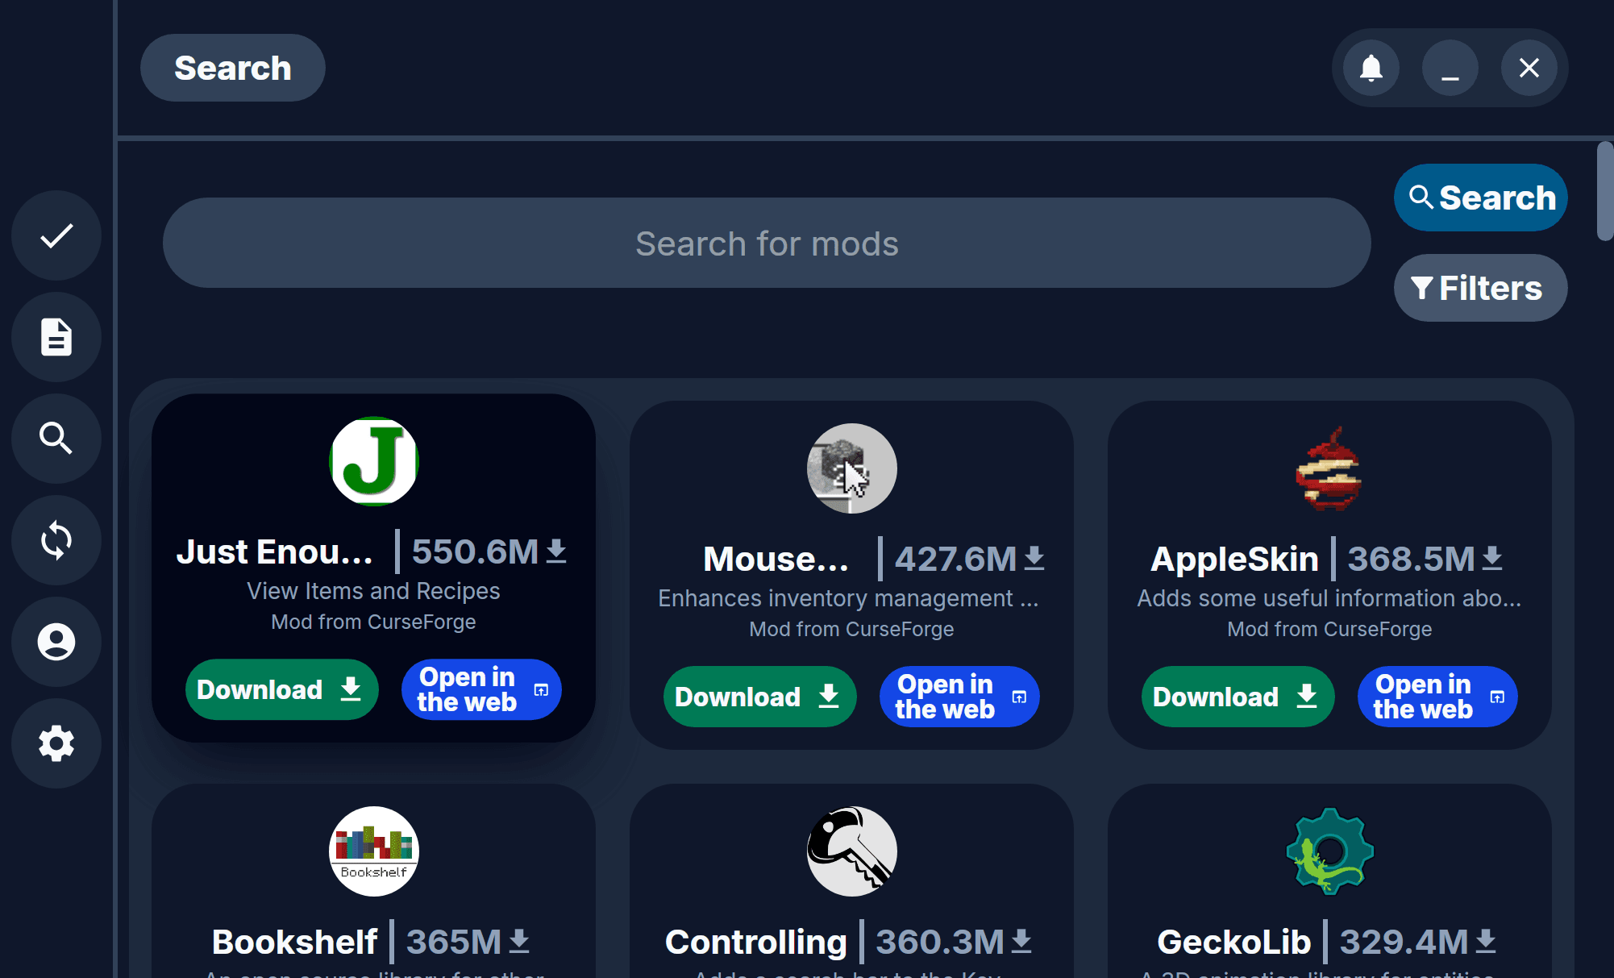
Task: Download the Mouse Tweaks mod
Action: [759, 697]
